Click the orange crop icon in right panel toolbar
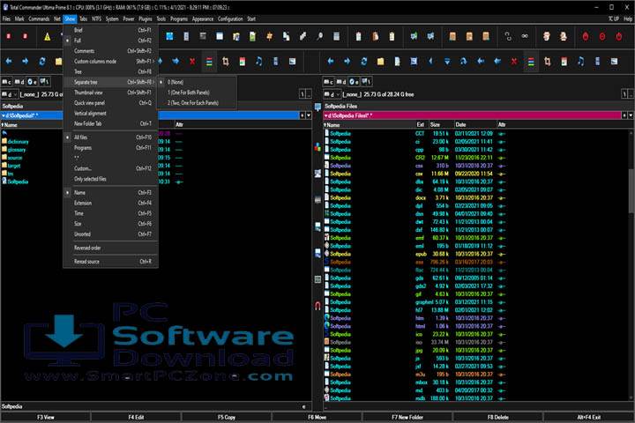 point(548,62)
